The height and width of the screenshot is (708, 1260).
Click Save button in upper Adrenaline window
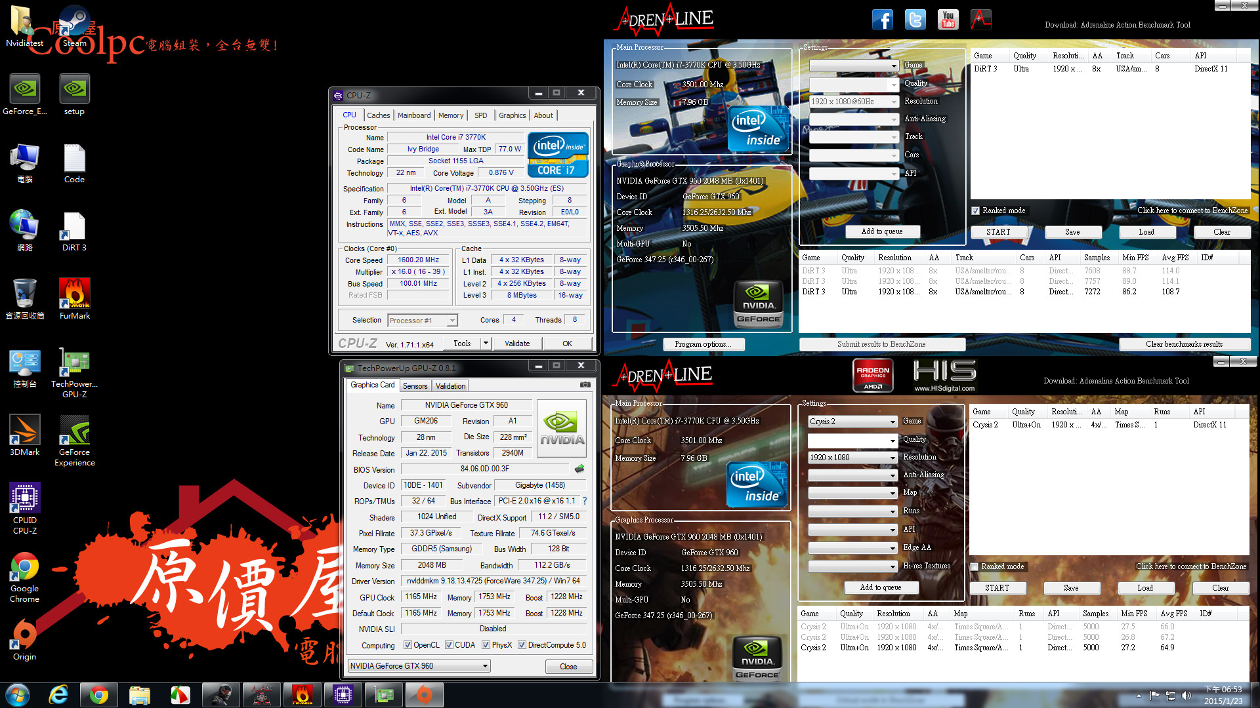(1072, 232)
